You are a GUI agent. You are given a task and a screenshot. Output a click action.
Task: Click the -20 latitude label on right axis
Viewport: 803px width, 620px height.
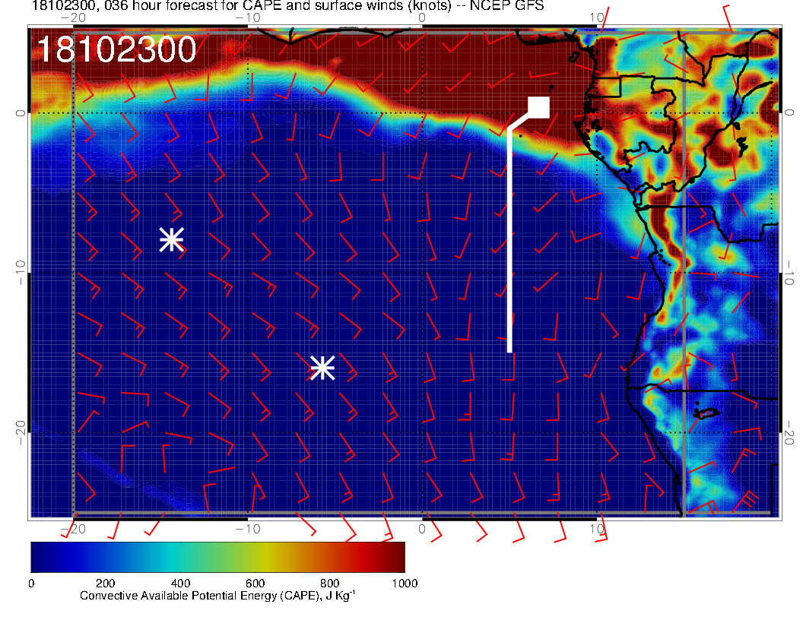[791, 431]
